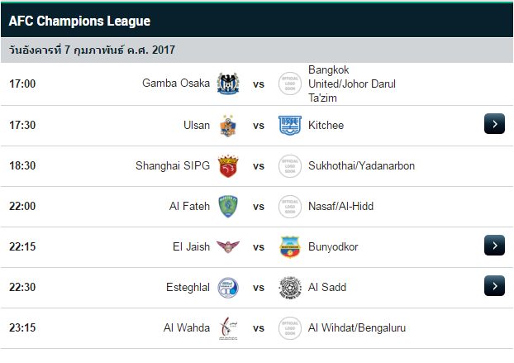This screenshot has height=363, width=514.
Task: Click the Ulsan team logo
Action: (x=228, y=125)
